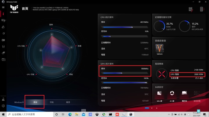The height and width of the screenshot is (117, 209).
Task: Open the Device sidebar icon with laptop and lock
Action: coord(3,20)
